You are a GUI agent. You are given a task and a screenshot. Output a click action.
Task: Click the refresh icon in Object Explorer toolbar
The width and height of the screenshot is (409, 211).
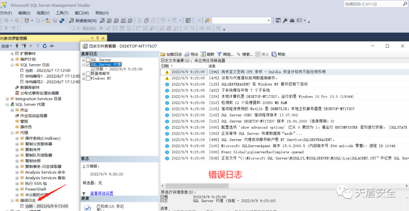tap(45, 46)
